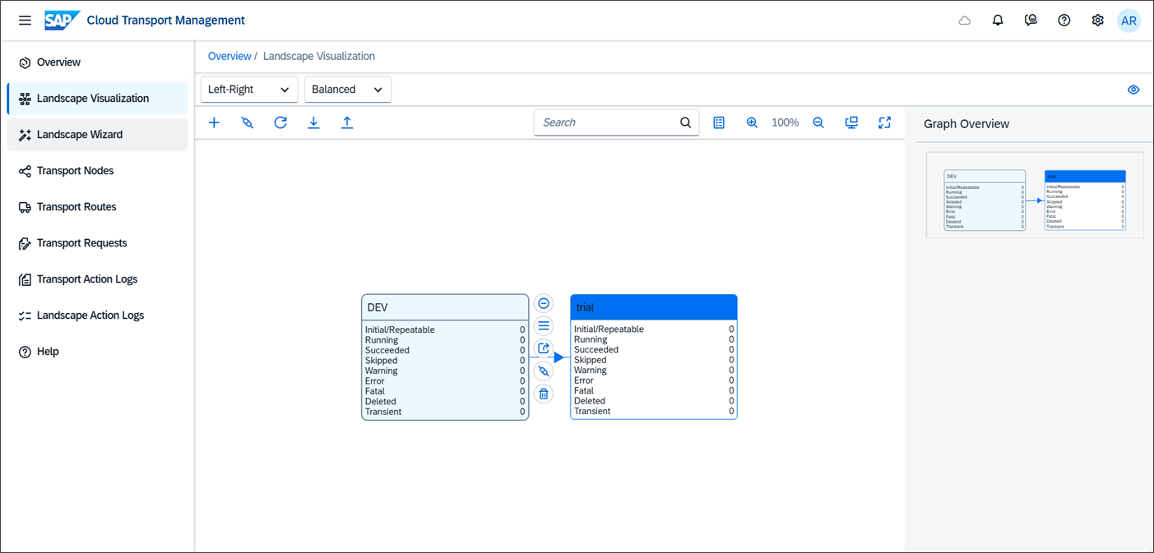Click the edit route pencil toolbar icon

click(247, 122)
